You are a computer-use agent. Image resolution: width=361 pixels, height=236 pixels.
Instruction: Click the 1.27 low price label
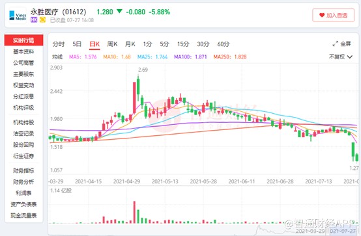tap(354, 168)
